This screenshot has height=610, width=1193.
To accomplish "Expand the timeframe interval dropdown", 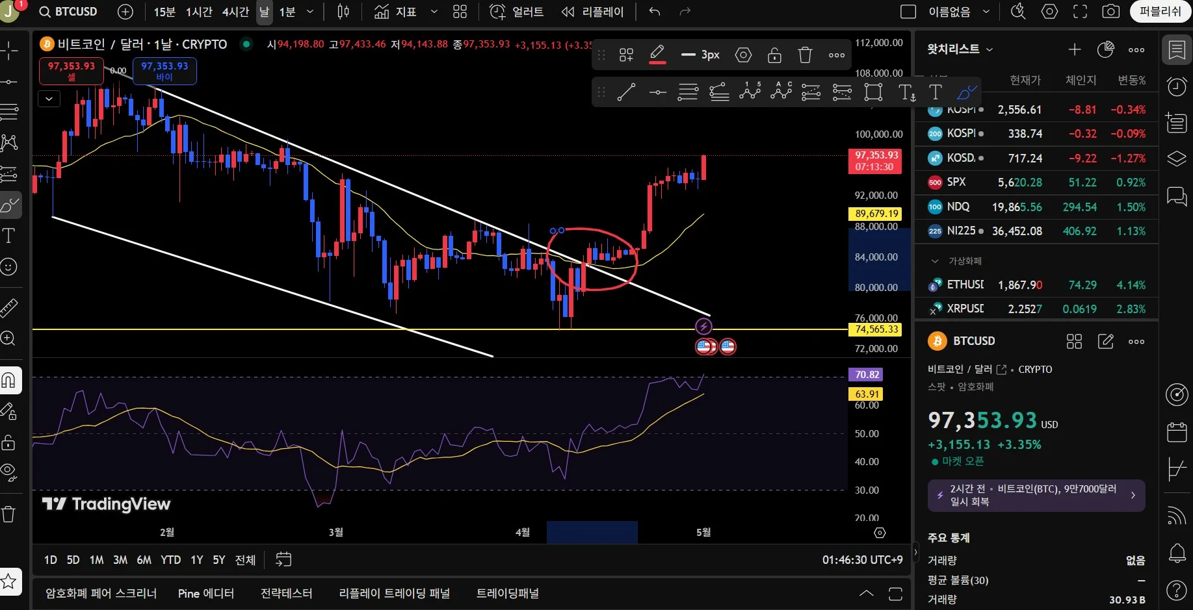I will (310, 12).
